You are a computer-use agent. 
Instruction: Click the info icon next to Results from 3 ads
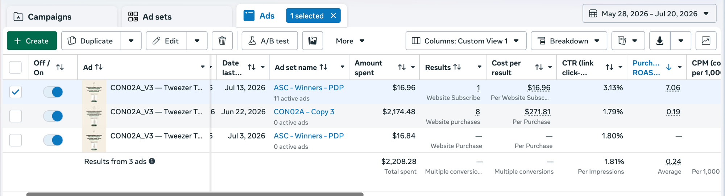click(152, 161)
